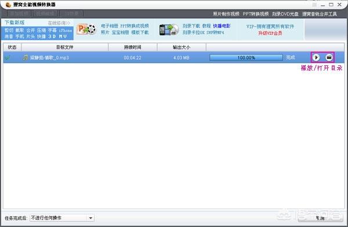
Task: Open 刻录DVD光盘 menu item
Action: pyautogui.click(x=285, y=14)
